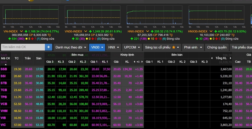Screen dimensions: 252x129
Task: Select the TPB stock symbol
Action: tap(4, 97)
